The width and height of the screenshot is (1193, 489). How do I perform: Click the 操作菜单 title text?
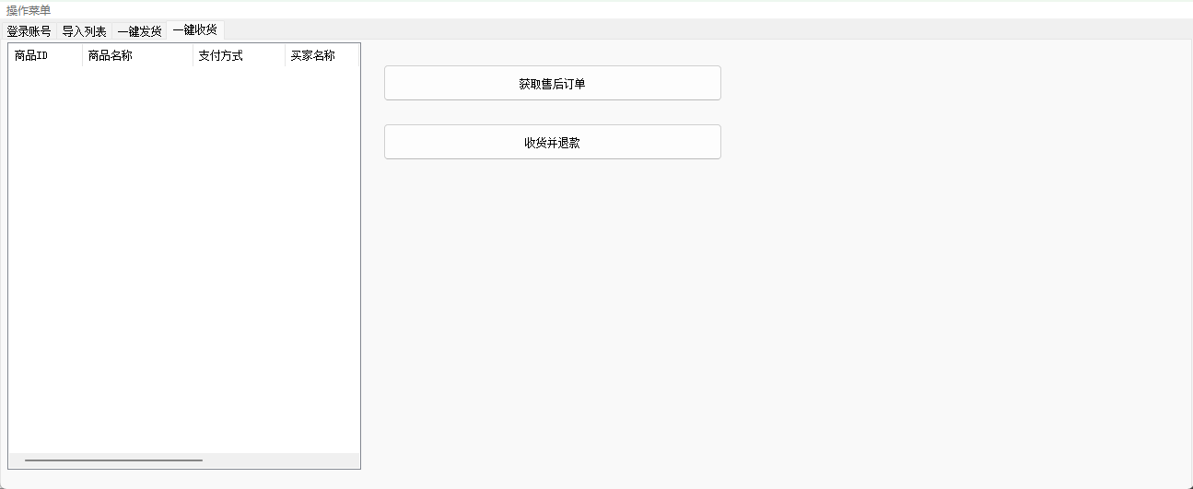pos(29,10)
